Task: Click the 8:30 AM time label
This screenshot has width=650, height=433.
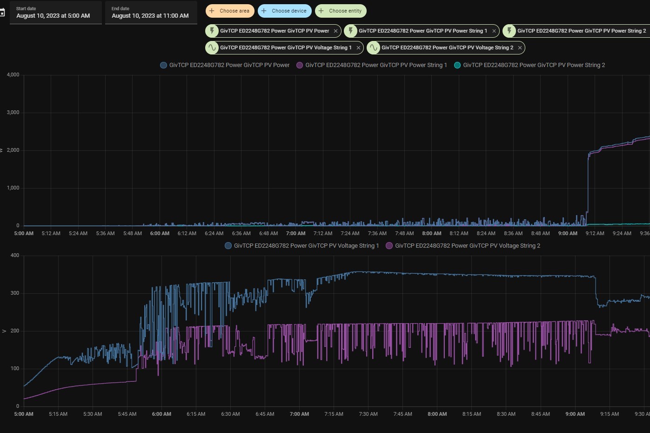Action: pos(506,414)
